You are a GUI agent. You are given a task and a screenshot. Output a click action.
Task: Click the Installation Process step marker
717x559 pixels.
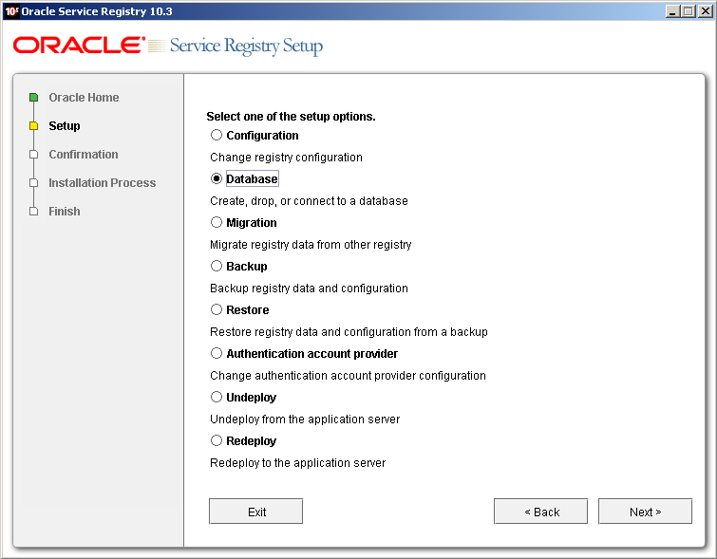pyautogui.click(x=33, y=183)
